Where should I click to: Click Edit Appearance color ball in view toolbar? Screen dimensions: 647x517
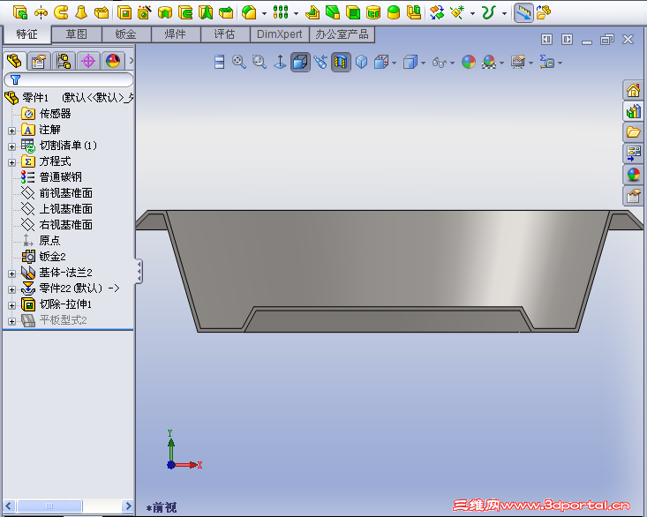[x=469, y=63]
